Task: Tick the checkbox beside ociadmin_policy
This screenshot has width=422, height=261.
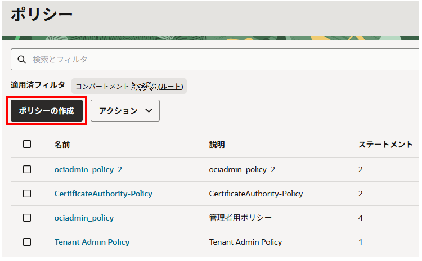Action: [27, 218]
